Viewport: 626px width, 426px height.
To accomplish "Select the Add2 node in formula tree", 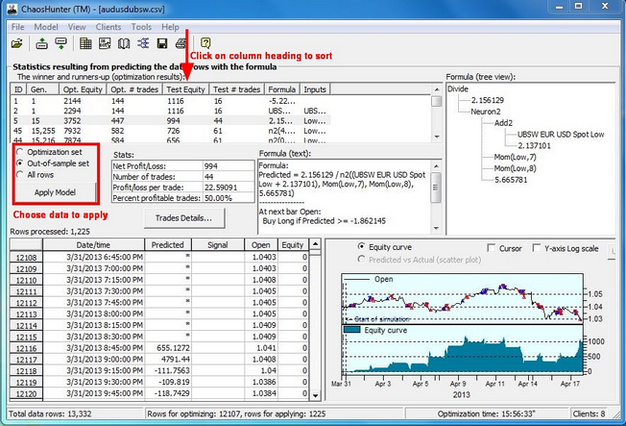I will tap(503, 123).
